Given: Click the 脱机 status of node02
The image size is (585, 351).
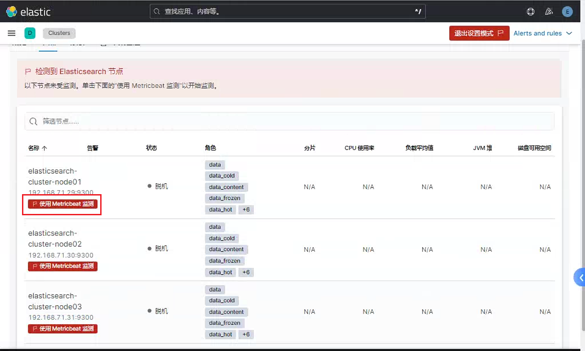Looking at the screenshot, I should tap(158, 249).
